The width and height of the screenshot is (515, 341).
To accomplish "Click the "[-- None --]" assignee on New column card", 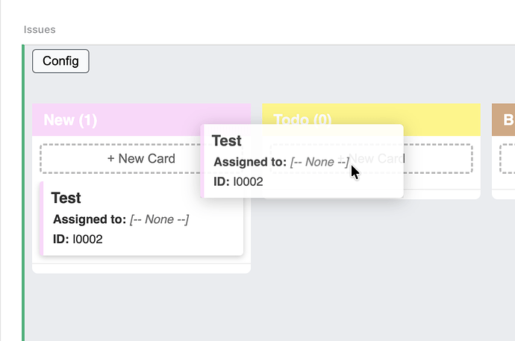I will 159,219.
